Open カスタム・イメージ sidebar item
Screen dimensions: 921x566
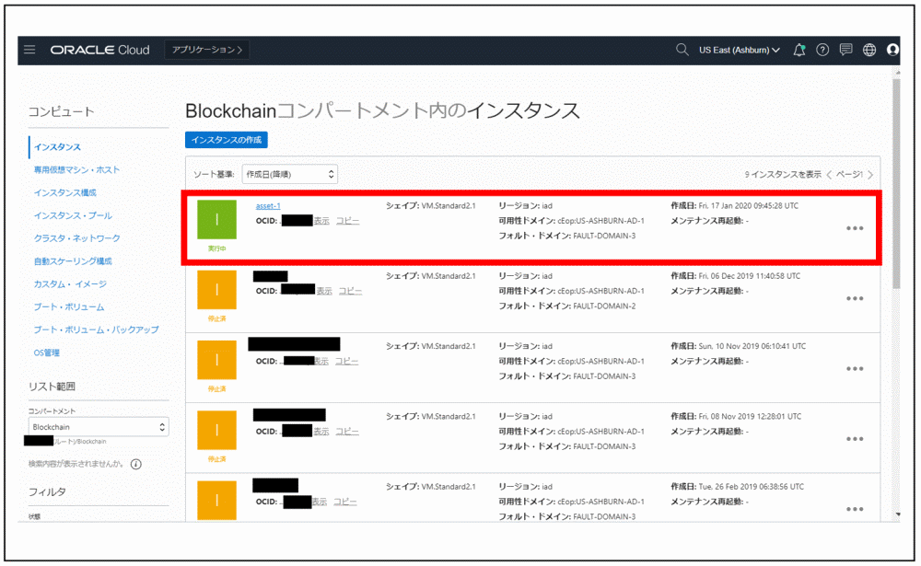tap(70, 284)
